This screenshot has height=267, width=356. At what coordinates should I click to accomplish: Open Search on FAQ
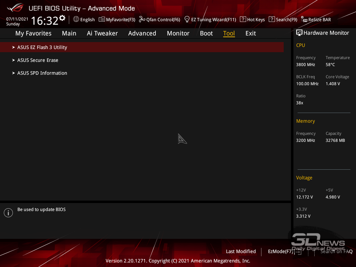337,252
